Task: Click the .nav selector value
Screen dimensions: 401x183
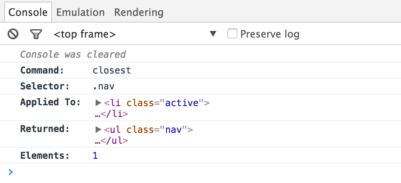Action: point(104,86)
